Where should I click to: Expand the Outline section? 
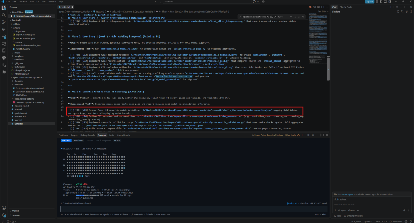click(15, 211)
